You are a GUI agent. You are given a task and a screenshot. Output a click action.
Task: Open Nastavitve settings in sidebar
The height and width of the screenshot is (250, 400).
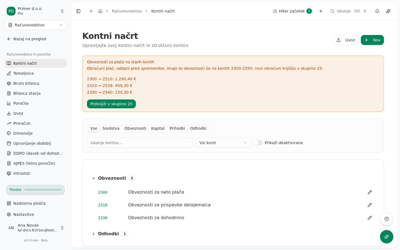pos(36,214)
